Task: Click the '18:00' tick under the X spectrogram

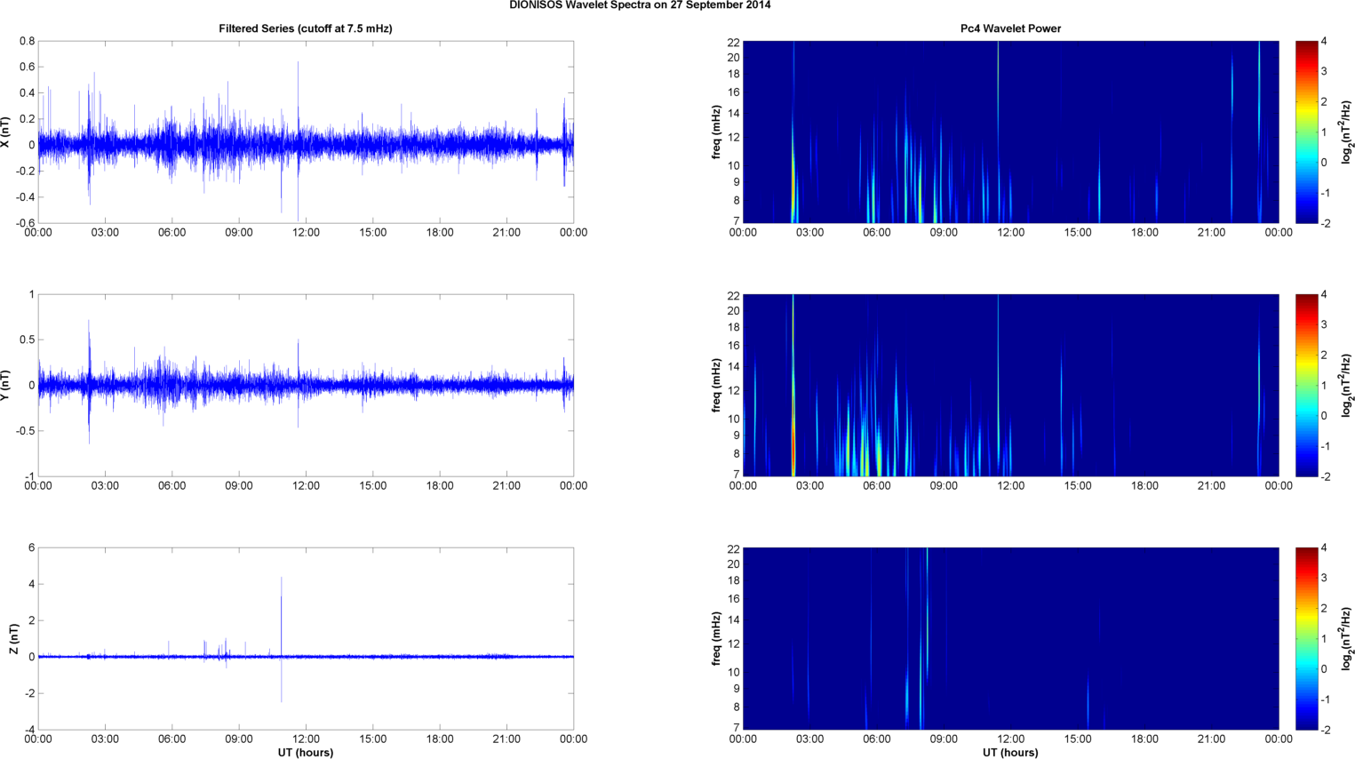Action: click(1144, 233)
